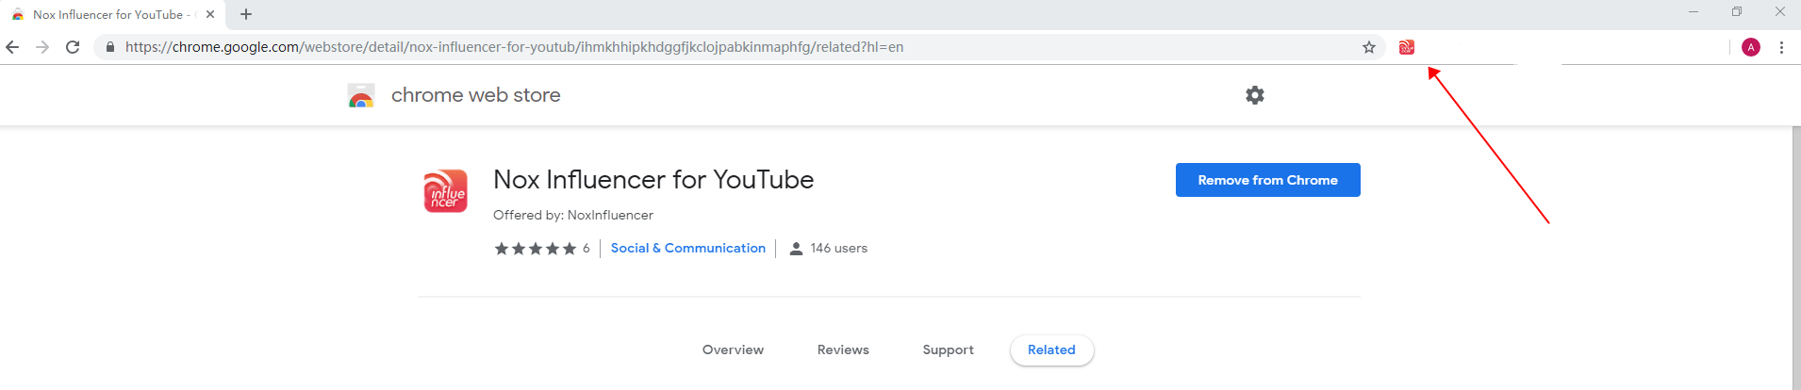
Task: Reload the current page
Action: tap(73, 47)
